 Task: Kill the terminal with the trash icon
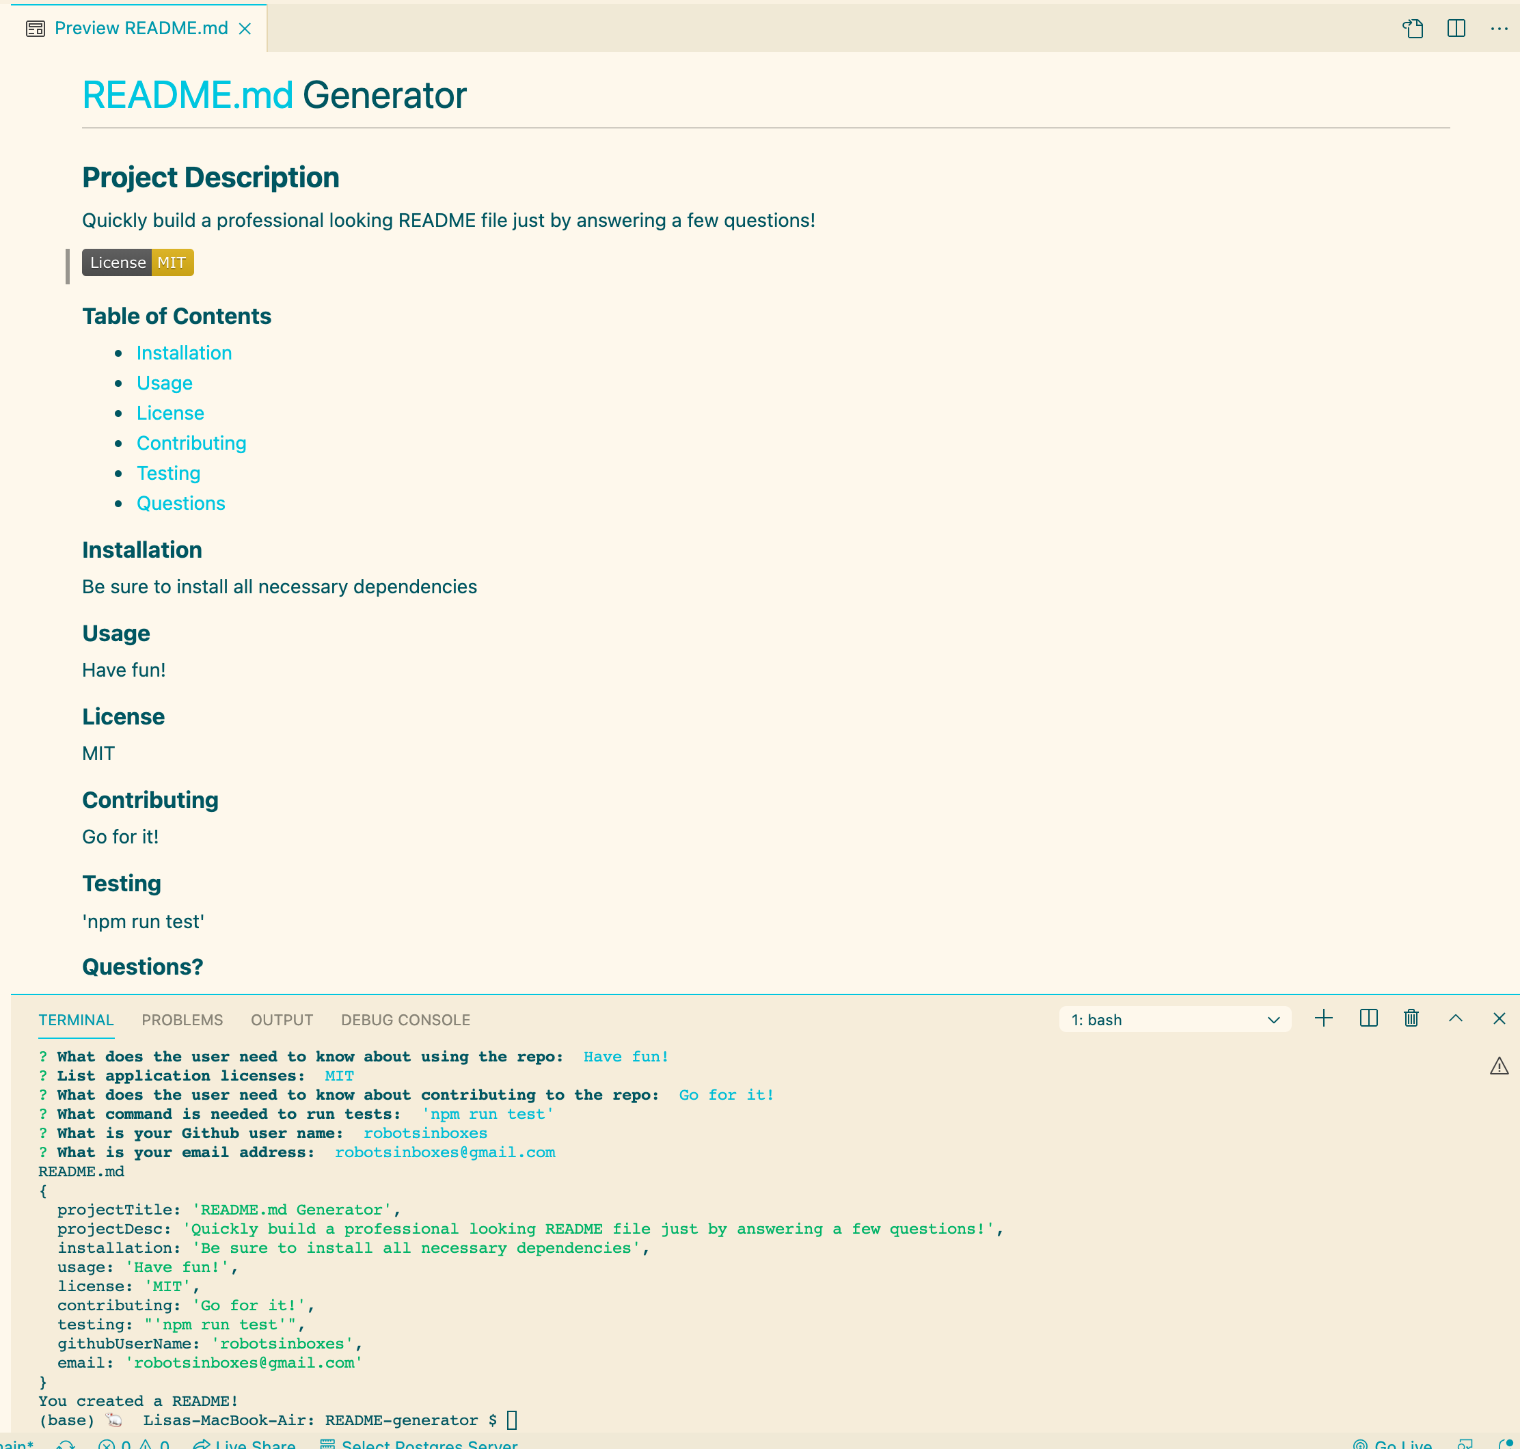[x=1411, y=1018]
